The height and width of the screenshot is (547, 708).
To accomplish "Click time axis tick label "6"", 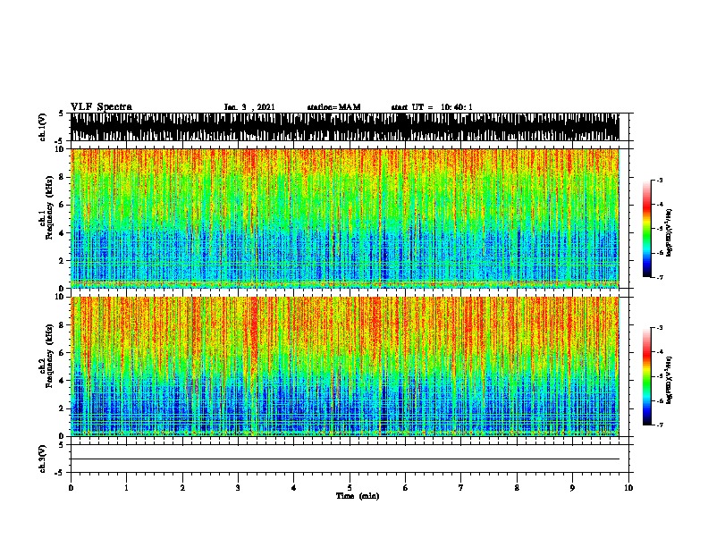I will pos(406,488).
